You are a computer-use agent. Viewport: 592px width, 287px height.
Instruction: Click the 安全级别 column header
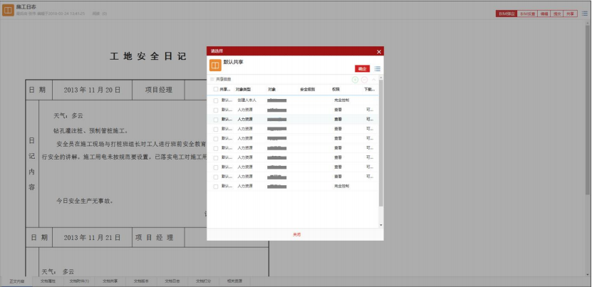coord(307,90)
